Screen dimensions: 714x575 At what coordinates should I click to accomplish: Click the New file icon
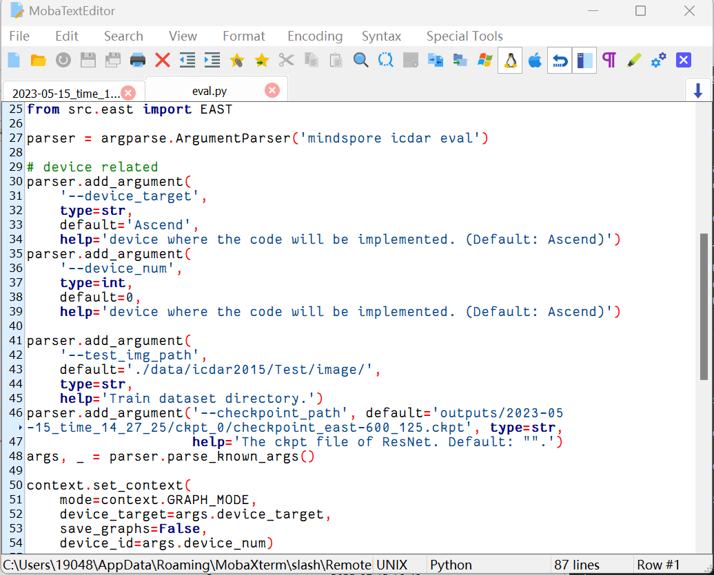14,60
